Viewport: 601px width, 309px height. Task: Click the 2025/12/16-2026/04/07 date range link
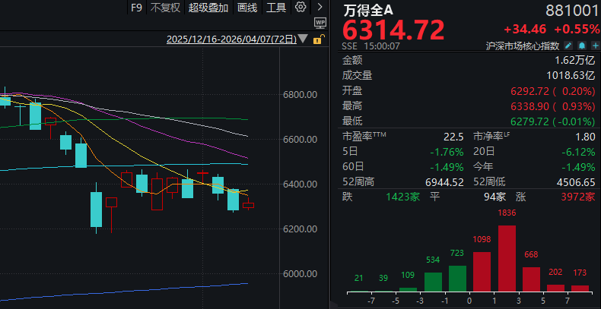pyautogui.click(x=231, y=39)
